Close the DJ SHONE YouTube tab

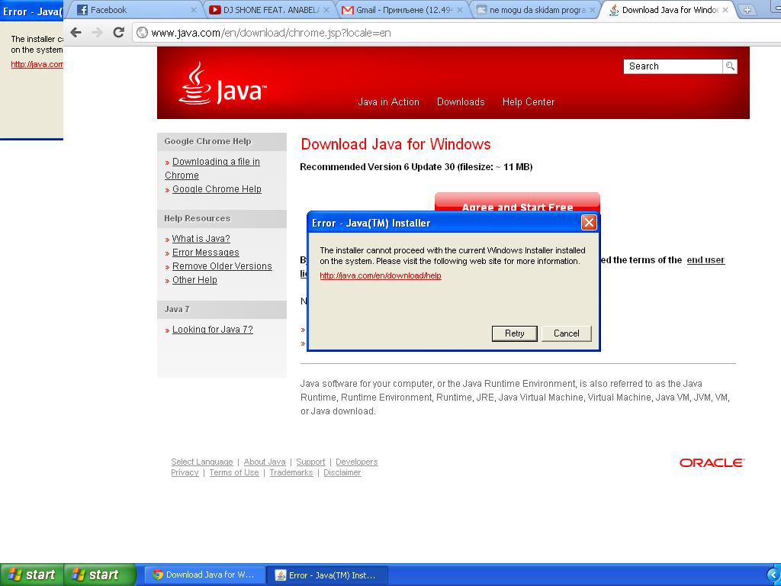click(x=326, y=10)
